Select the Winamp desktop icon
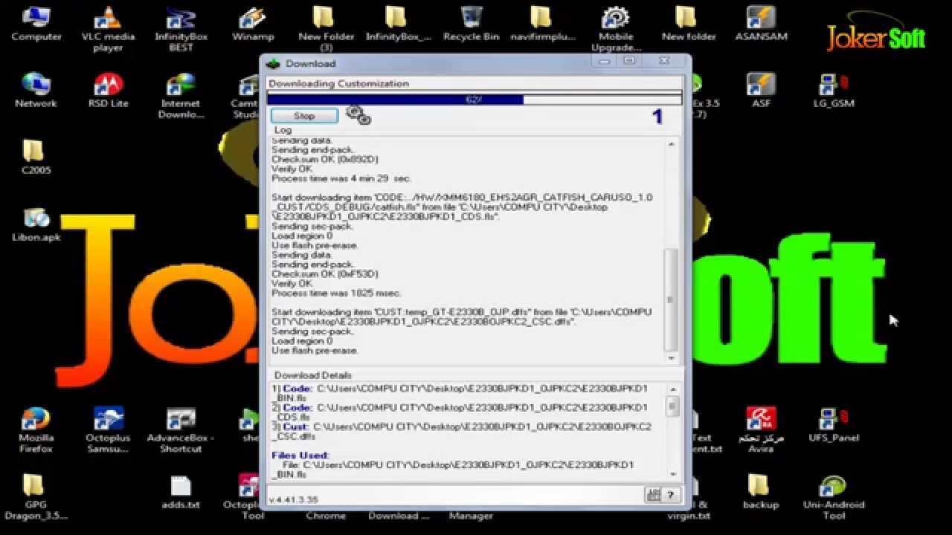Viewport: 952px width, 535px height. 253,24
